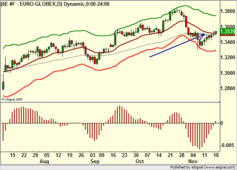Click the date label 16 on time axis
237x170 pixels.
pos(113,155)
